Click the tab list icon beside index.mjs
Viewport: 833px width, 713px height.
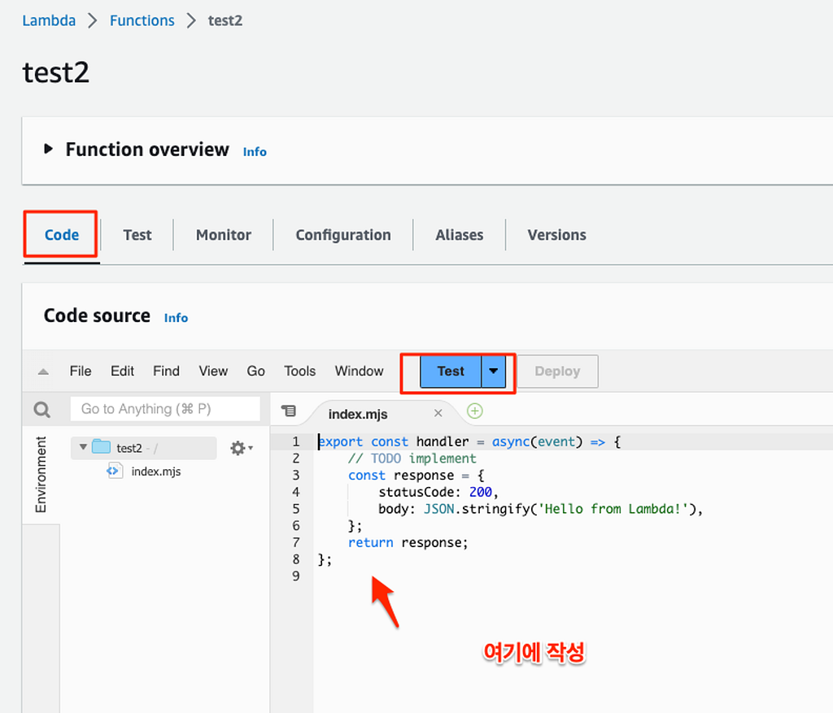click(289, 411)
